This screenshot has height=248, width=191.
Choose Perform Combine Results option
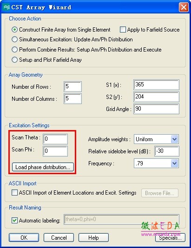(14, 50)
